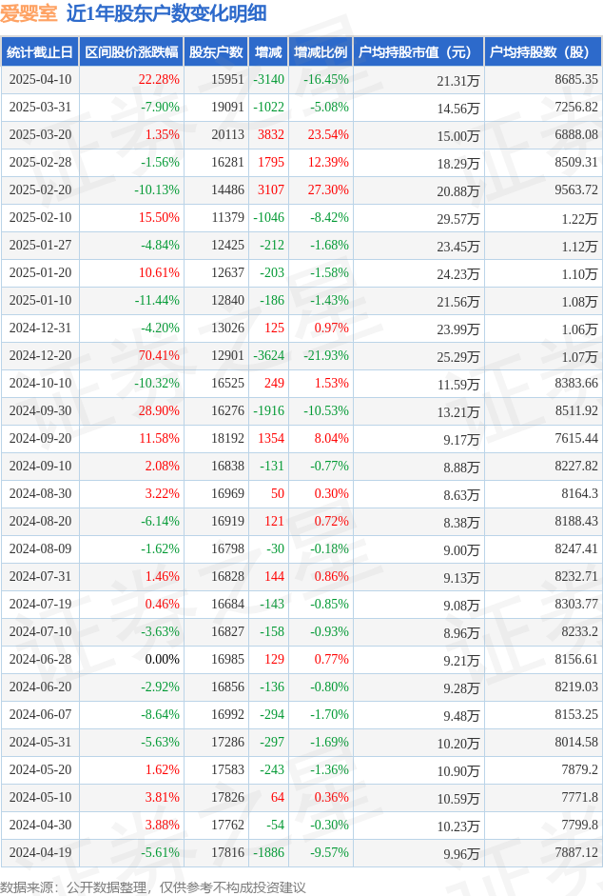Click the 区间股价涨跌幅 column header
The image size is (603, 896).
[131, 52]
